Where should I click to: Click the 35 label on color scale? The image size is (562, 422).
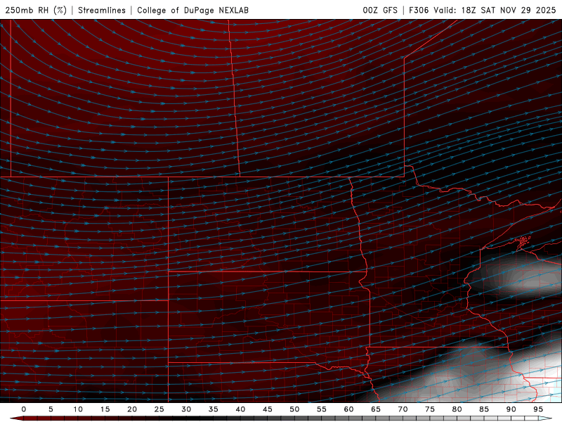coord(214,409)
